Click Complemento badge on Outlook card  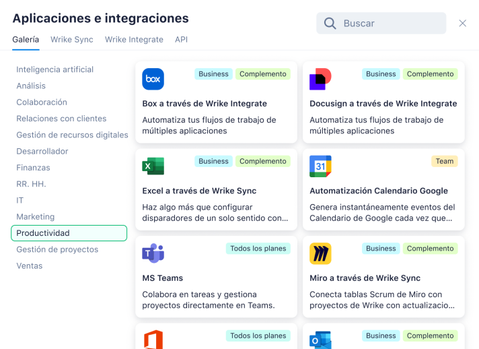[x=430, y=336]
